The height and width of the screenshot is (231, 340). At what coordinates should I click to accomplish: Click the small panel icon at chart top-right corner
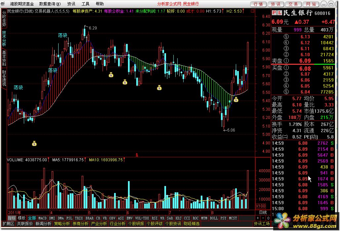click(253, 11)
